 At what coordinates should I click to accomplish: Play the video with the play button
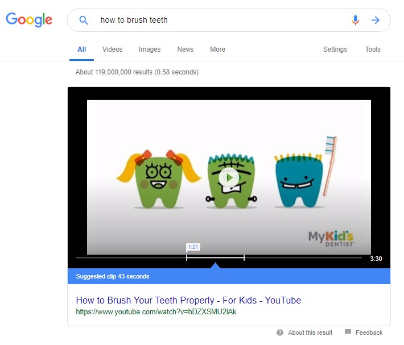[229, 177]
